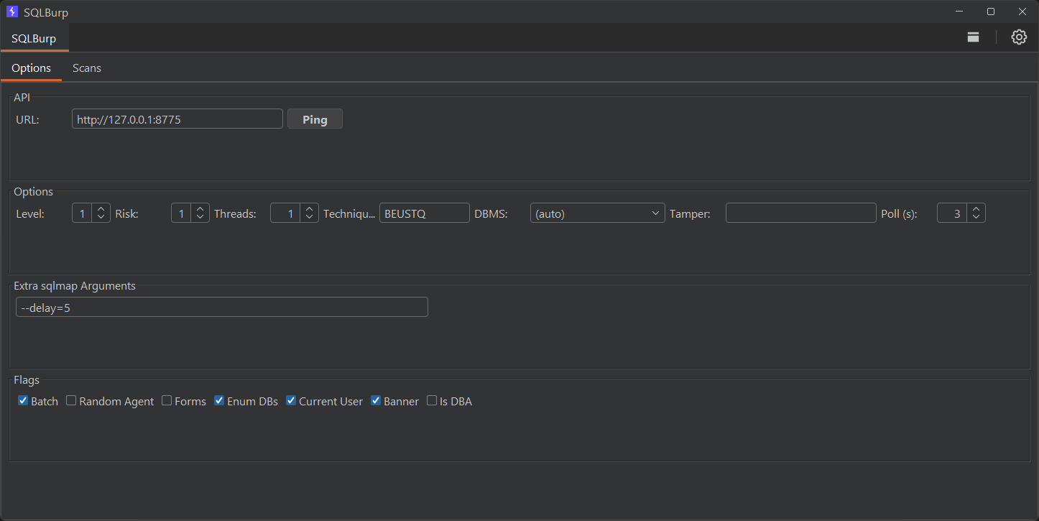Decrease the Threads spinner value
1039x521 pixels.
310,218
